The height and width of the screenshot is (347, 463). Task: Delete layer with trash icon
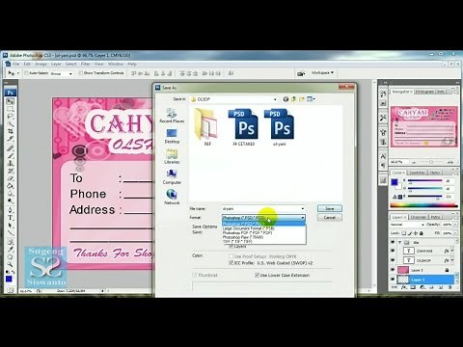[x=450, y=287]
